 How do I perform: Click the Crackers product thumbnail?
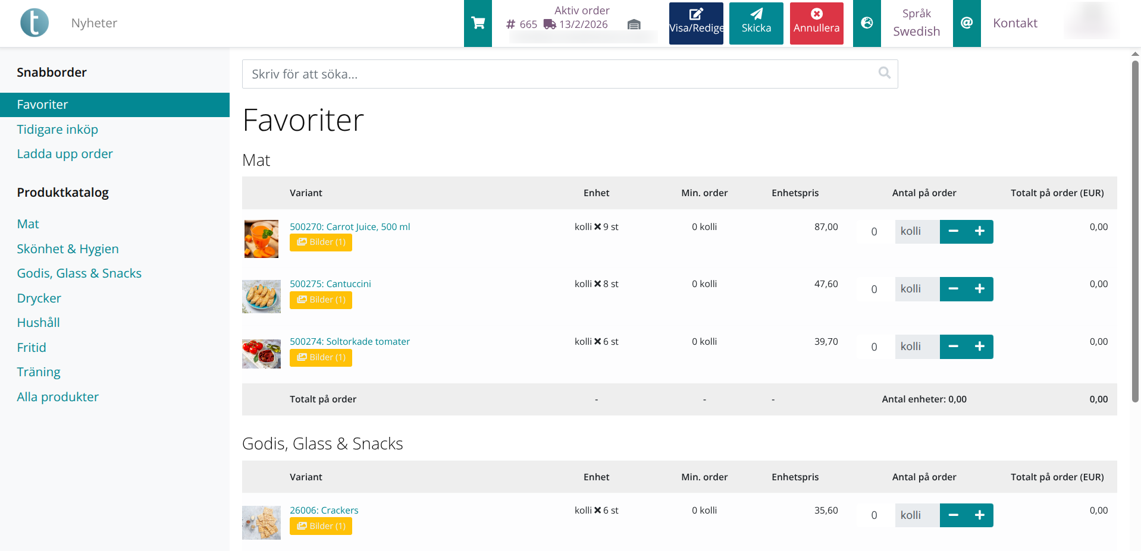tap(261, 522)
